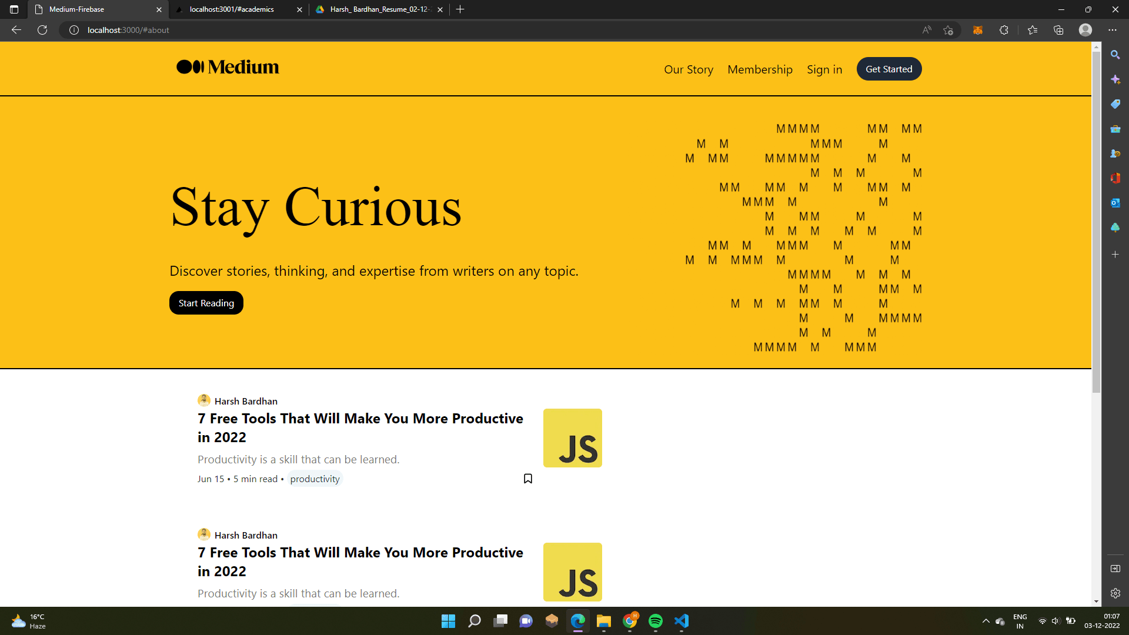Screen dimensions: 1129x635
Task: Expand hidden system tray icons chevron
Action: point(986,621)
